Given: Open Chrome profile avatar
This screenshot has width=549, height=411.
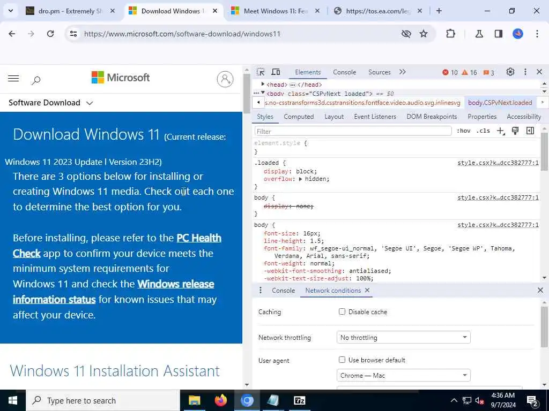Looking at the screenshot, I should coord(518,34).
